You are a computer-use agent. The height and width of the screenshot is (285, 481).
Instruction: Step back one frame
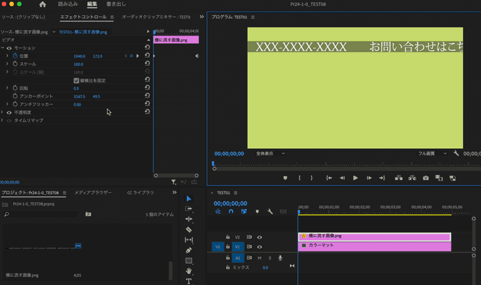342,178
